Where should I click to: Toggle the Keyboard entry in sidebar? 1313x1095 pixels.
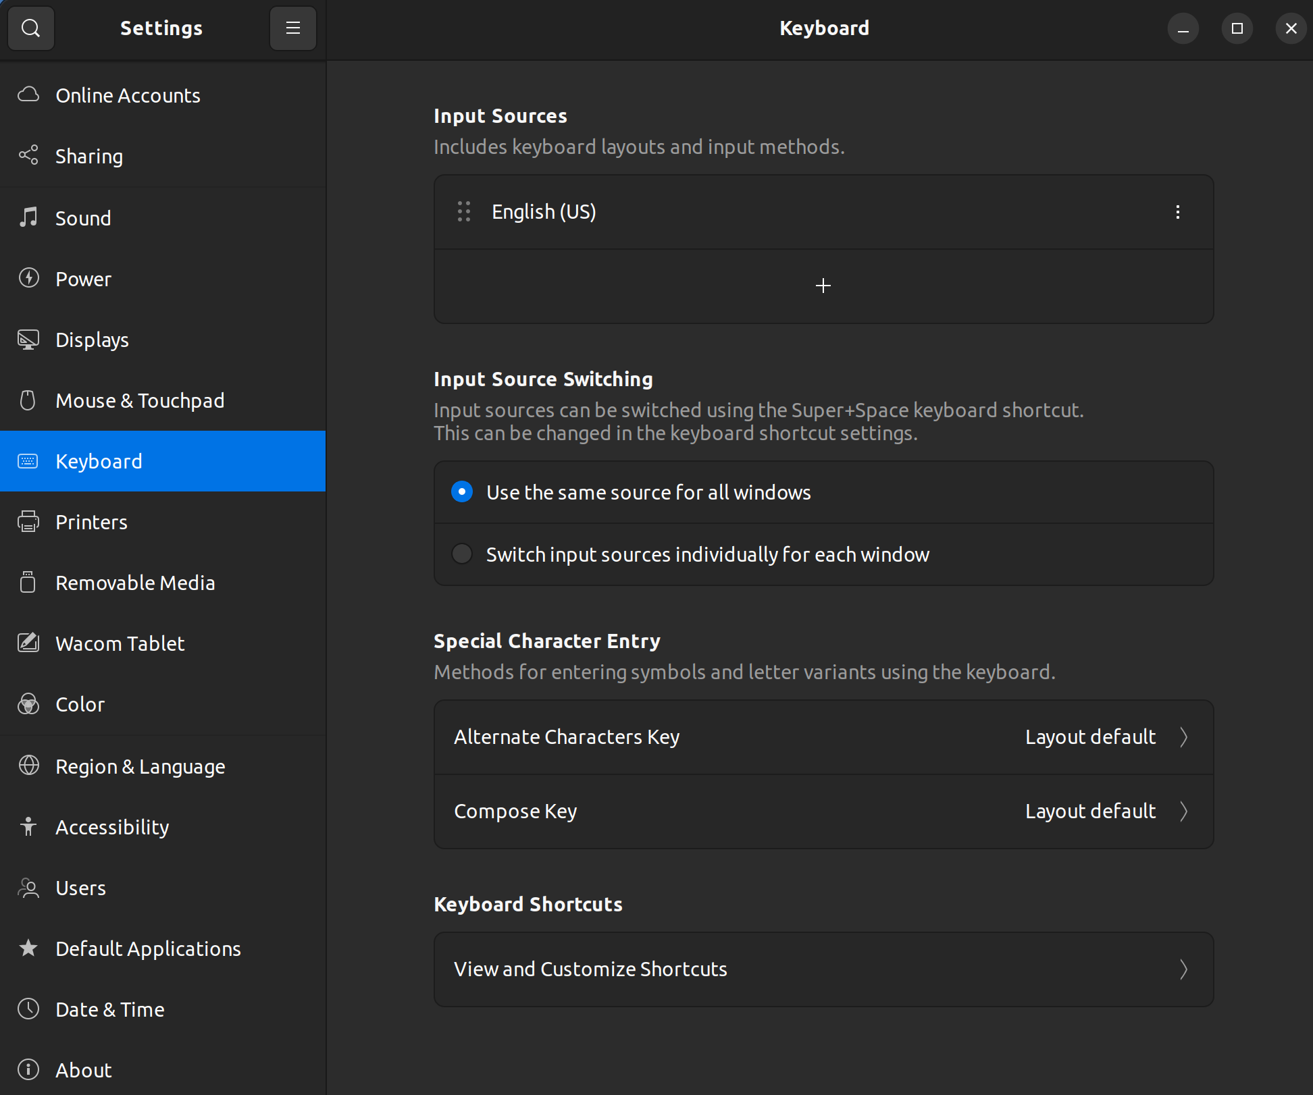point(99,461)
